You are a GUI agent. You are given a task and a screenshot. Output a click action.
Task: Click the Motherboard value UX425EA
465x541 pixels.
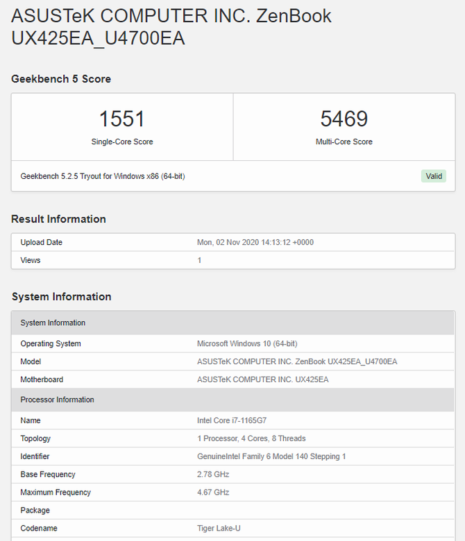pyautogui.click(x=262, y=380)
